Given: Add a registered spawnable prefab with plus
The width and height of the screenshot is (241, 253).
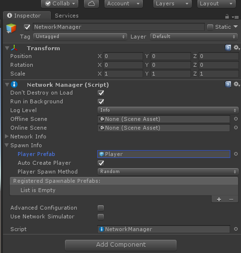Looking at the screenshot, I should coord(219,199).
